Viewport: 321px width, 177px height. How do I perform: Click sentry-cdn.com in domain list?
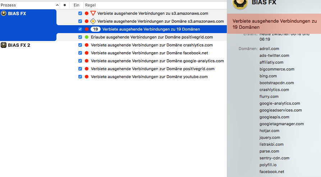(x=274, y=158)
